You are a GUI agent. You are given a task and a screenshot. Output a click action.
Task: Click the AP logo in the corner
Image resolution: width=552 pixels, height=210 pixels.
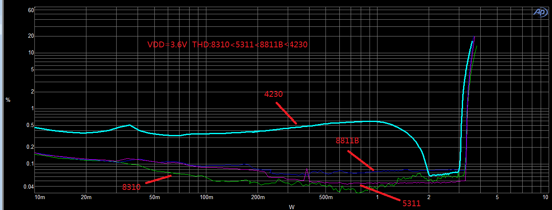[x=540, y=13]
